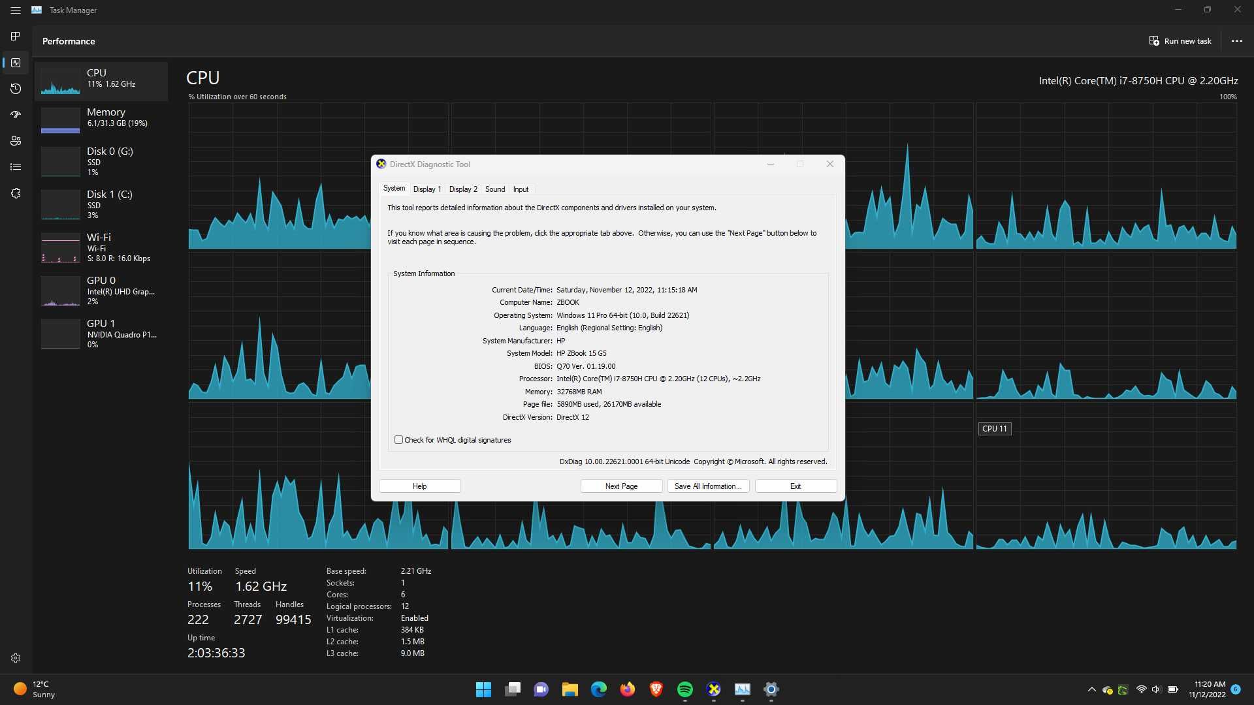
Task: Click the CPU 11 core graph
Action: pyautogui.click(x=1106, y=476)
